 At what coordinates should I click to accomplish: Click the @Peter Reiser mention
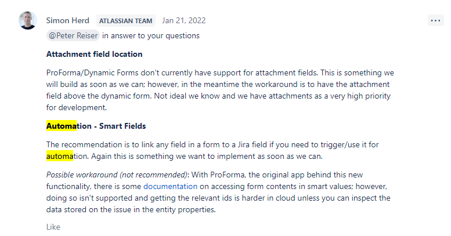(x=73, y=35)
